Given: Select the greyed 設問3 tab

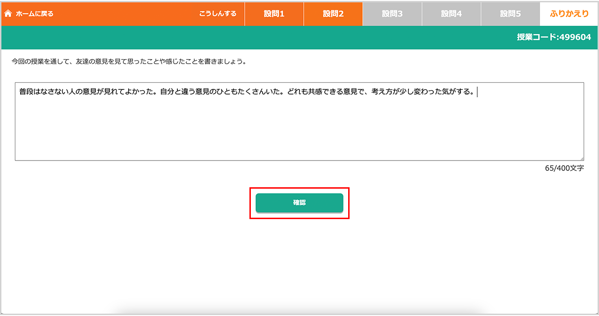Looking at the screenshot, I should click(392, 14).
